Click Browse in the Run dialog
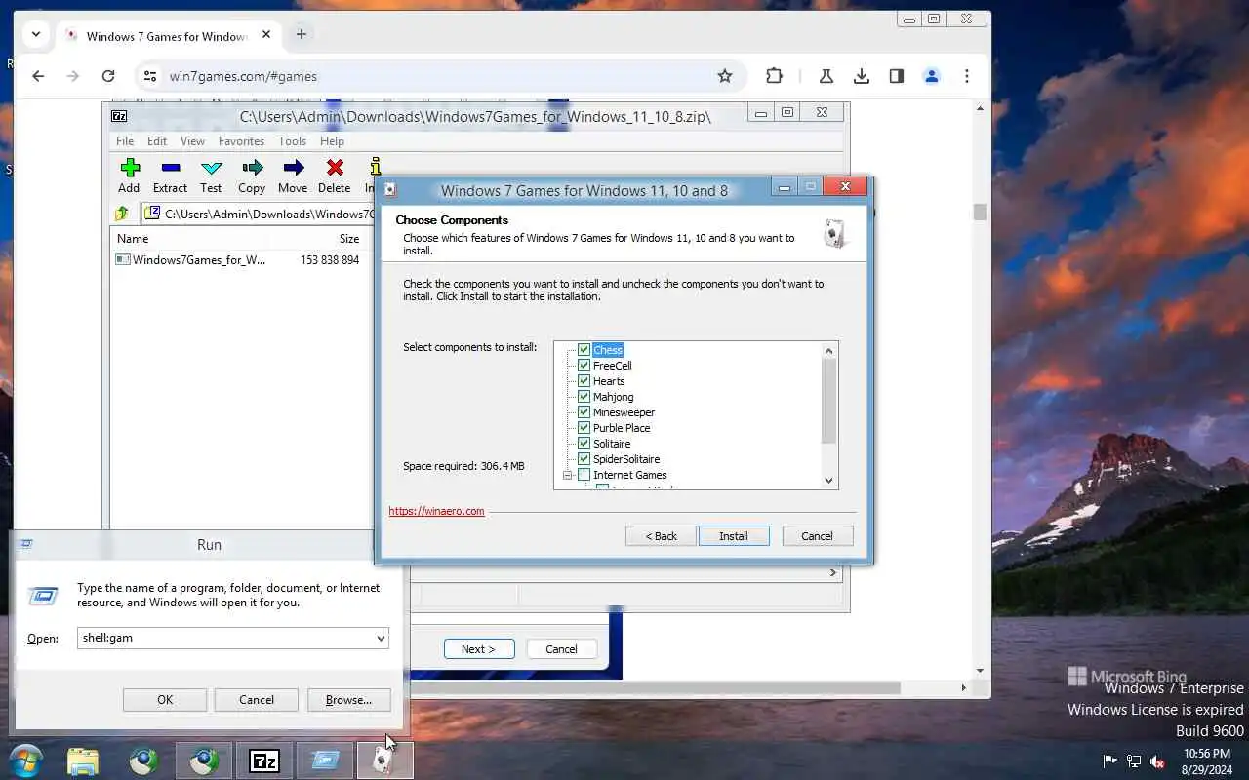The width and height of the screenshot is (1249, 780). pos(348,700)
